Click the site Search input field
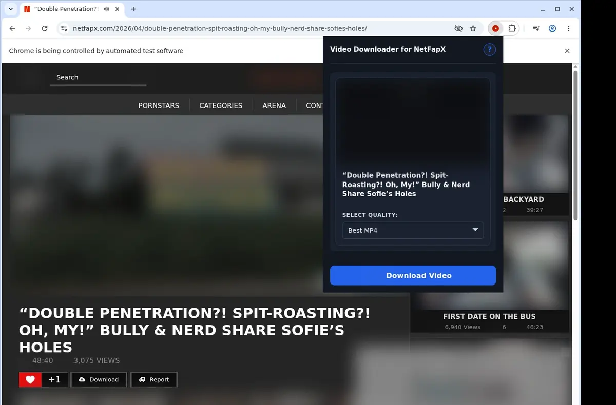The height and width of the screenshot is (405, 616). (x=98, y=77)
